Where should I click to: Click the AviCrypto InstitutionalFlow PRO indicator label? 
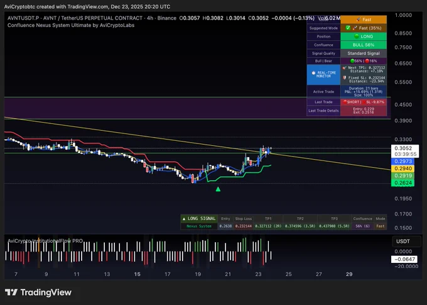coord(45,241)
